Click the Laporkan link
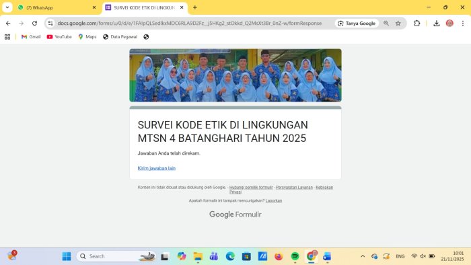The width and height of the screenshot is (471, 265). point(274,200)
